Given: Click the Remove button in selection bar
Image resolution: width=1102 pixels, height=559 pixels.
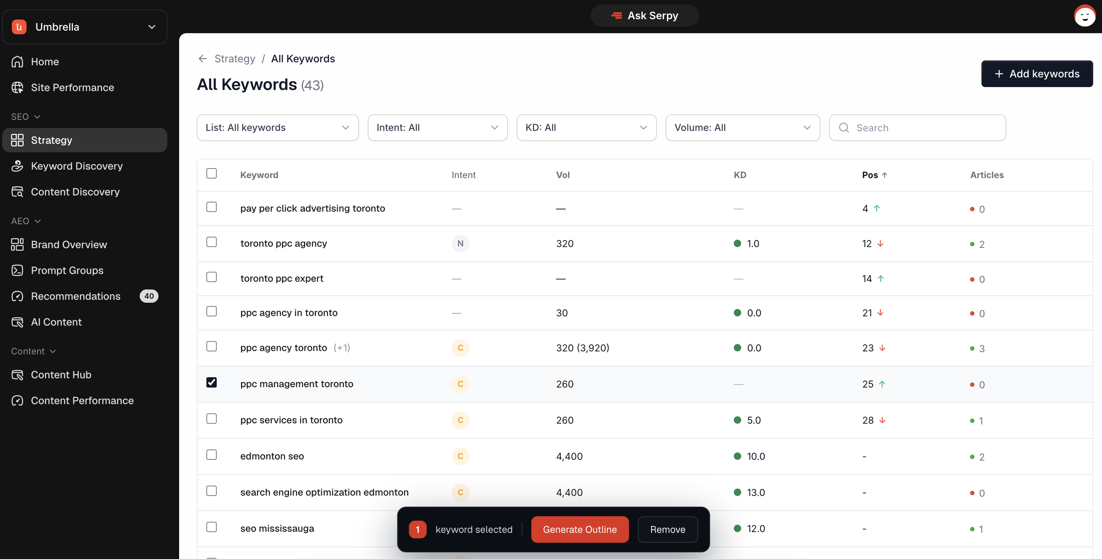Looking at the screenshot, I should coord(667,530).
